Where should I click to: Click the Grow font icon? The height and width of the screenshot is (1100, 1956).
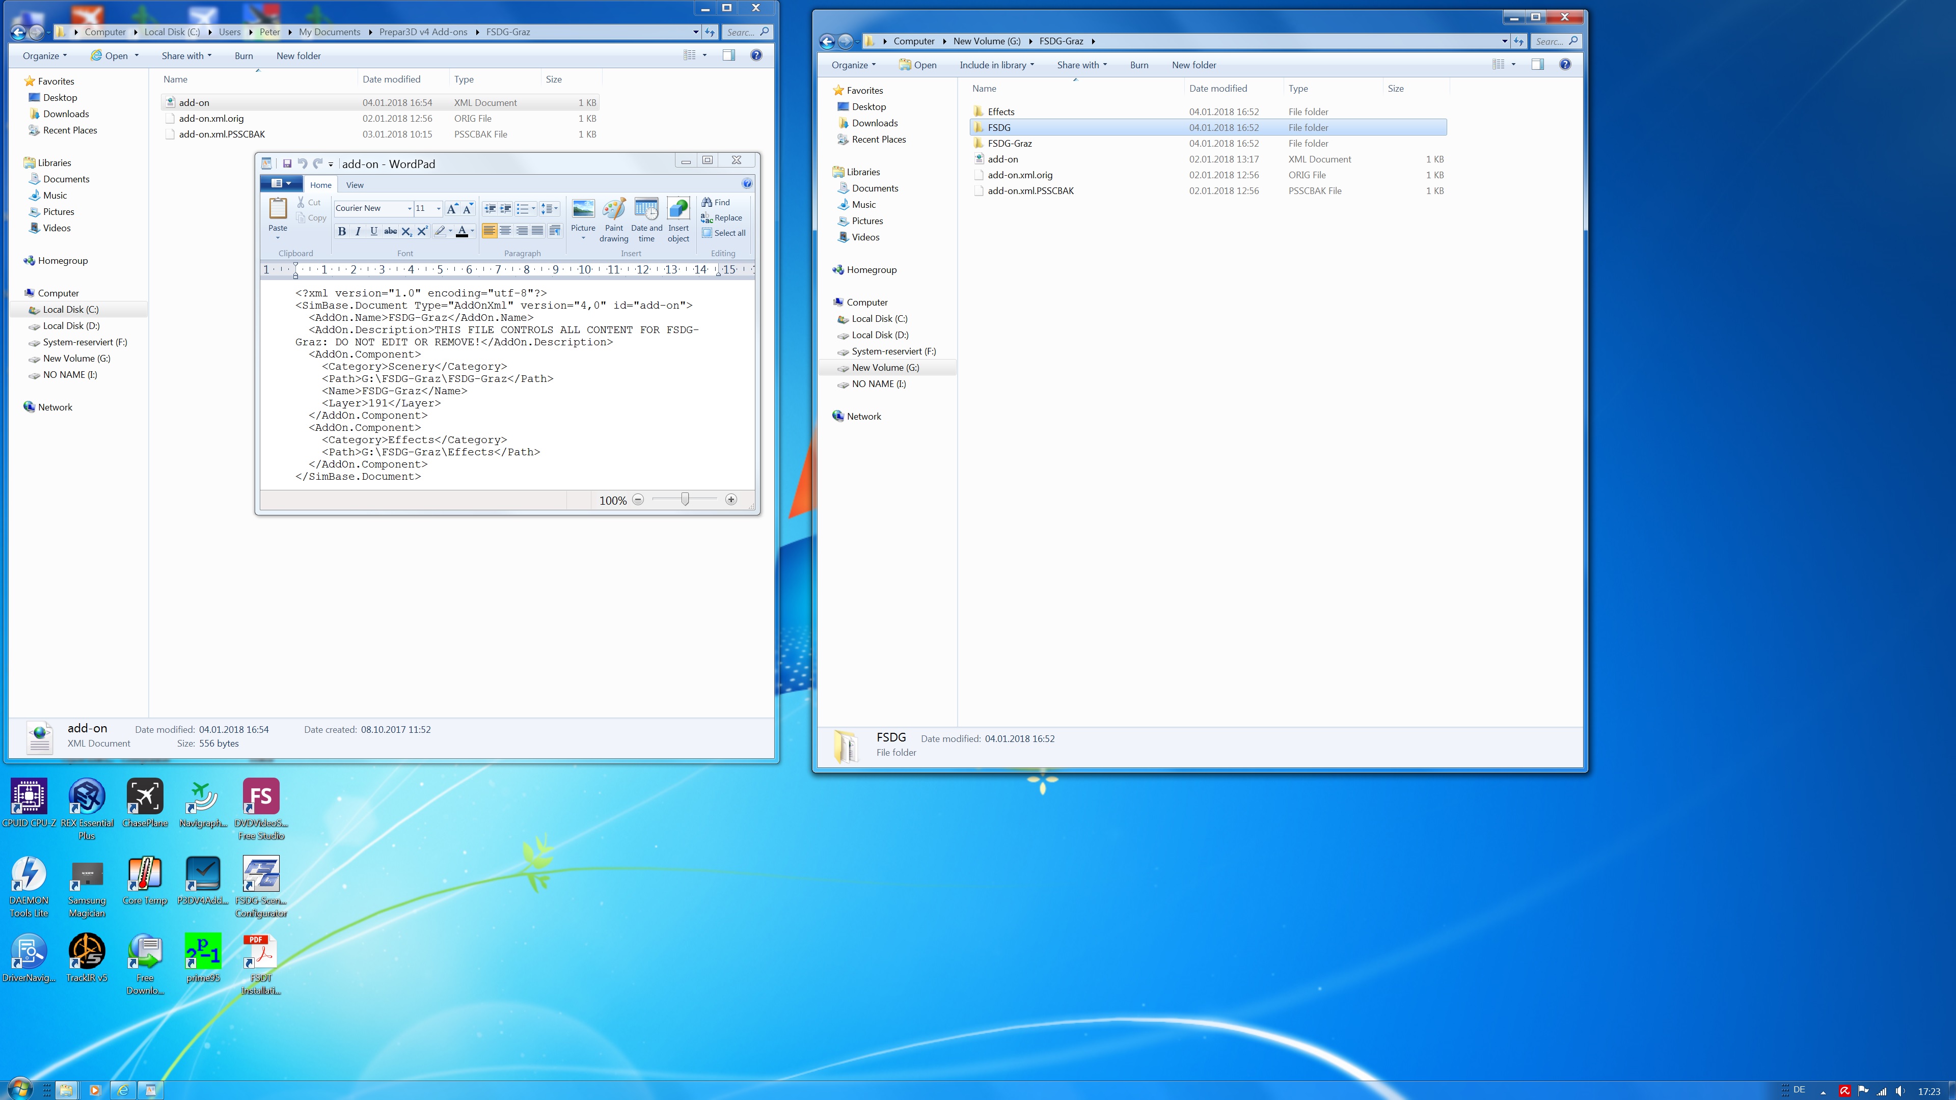(452, 209)
